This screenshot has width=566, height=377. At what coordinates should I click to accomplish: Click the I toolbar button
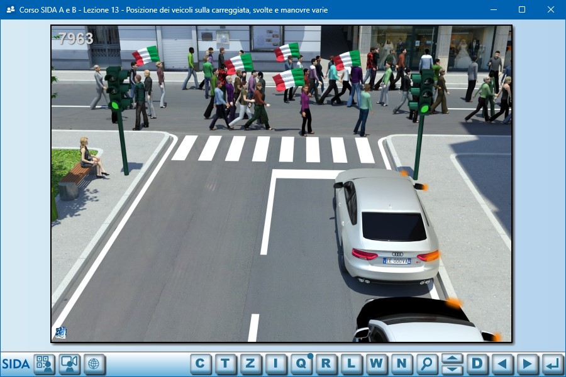pos(275,363)
